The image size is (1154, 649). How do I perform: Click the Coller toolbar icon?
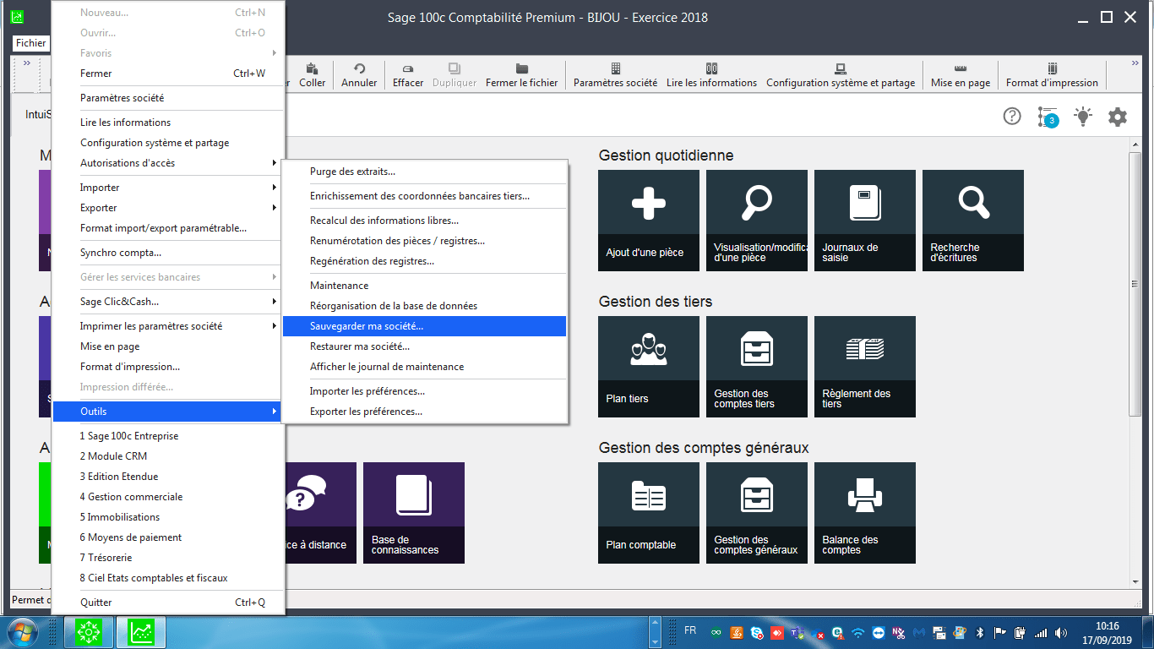tap(312, 74)
